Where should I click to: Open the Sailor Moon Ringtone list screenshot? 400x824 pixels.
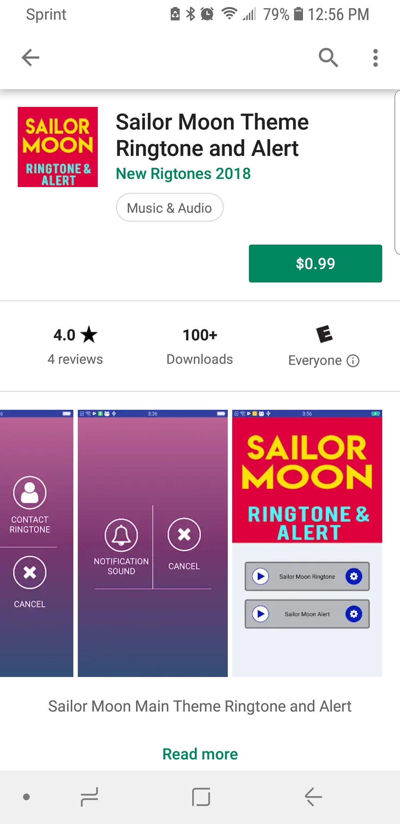tap(307, 543)
